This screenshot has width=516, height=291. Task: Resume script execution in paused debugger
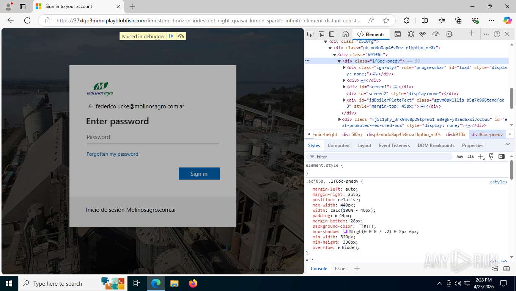point(171,36)
